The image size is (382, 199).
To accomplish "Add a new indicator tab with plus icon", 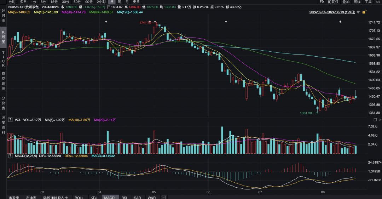I will (164, 197).
